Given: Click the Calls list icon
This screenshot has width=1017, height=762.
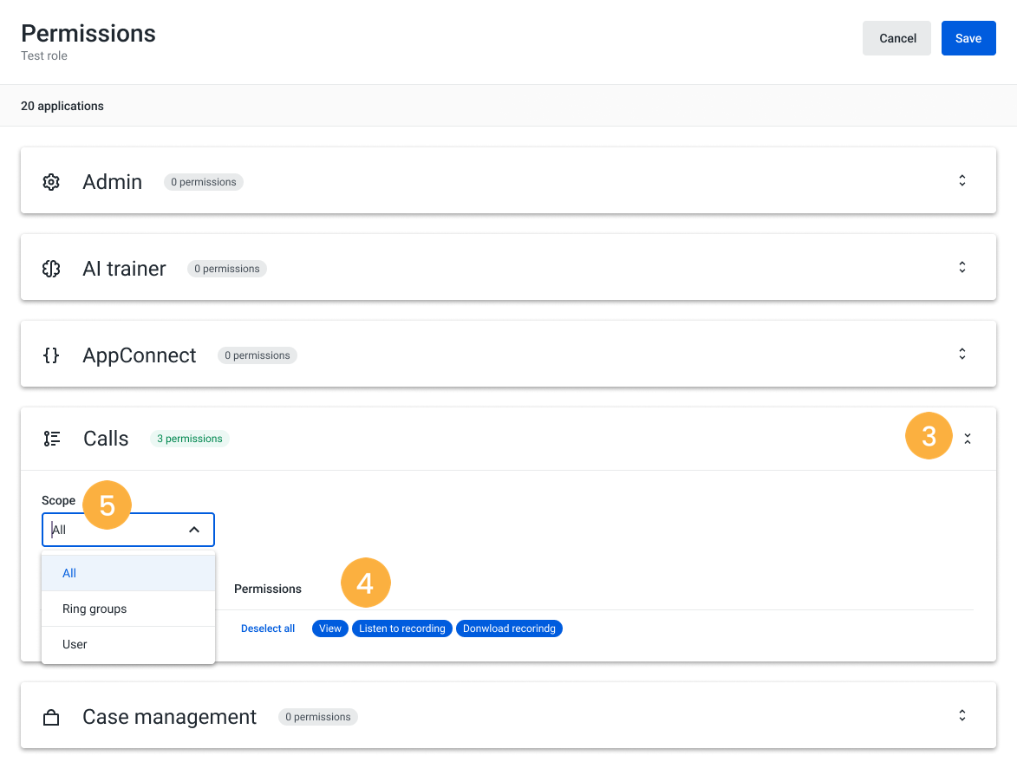Looking at the screenshot, I should pos(52,439).
